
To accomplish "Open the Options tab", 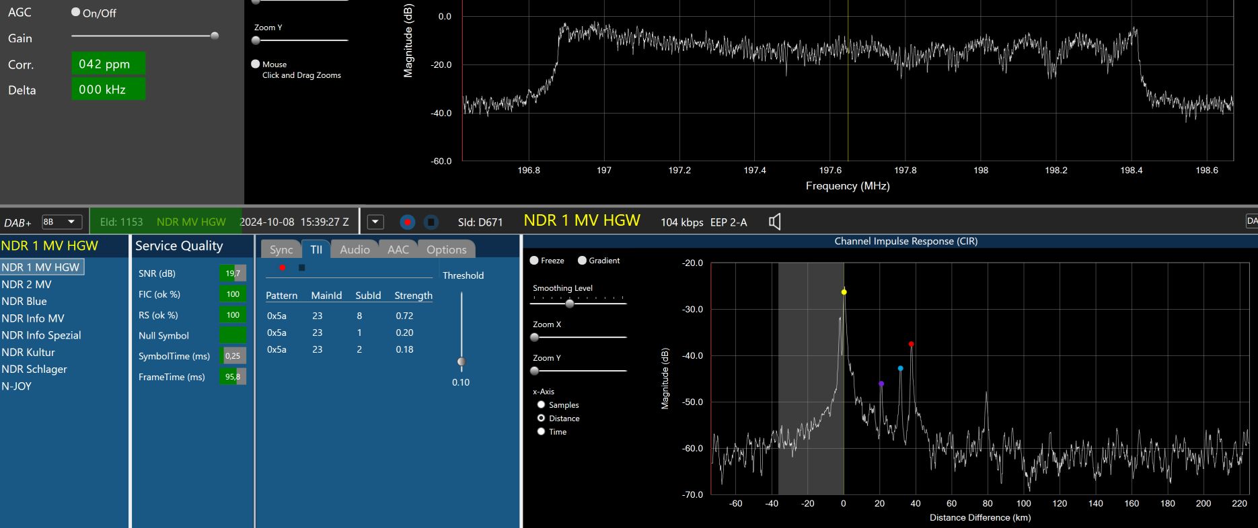I will [446, 249].
